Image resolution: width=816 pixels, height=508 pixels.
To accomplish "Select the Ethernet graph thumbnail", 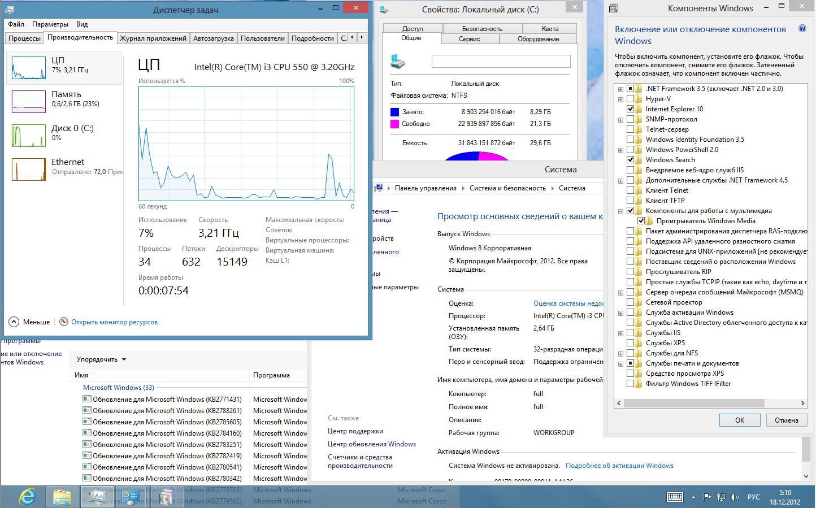I will (29, 170).
